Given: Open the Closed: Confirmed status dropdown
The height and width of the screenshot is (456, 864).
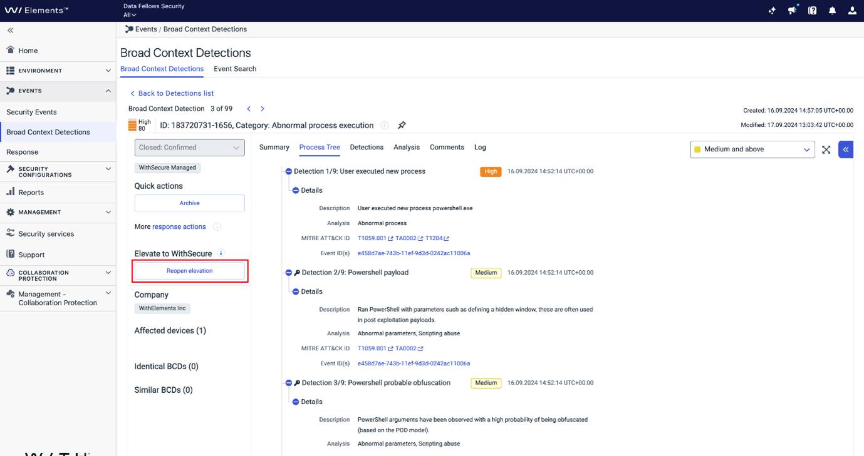Looking at the screenshot, I should click(x=189, y=148).
